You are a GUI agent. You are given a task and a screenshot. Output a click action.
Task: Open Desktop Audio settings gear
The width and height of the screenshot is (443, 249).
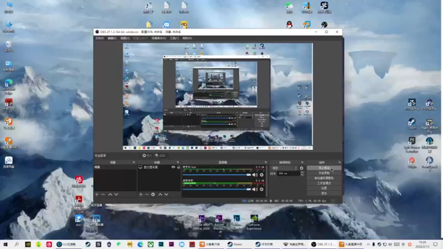point(261,189)
